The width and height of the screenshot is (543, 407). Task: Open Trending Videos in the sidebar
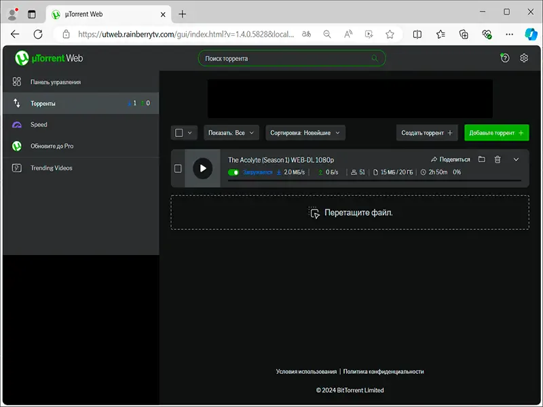tap(81, 168)
